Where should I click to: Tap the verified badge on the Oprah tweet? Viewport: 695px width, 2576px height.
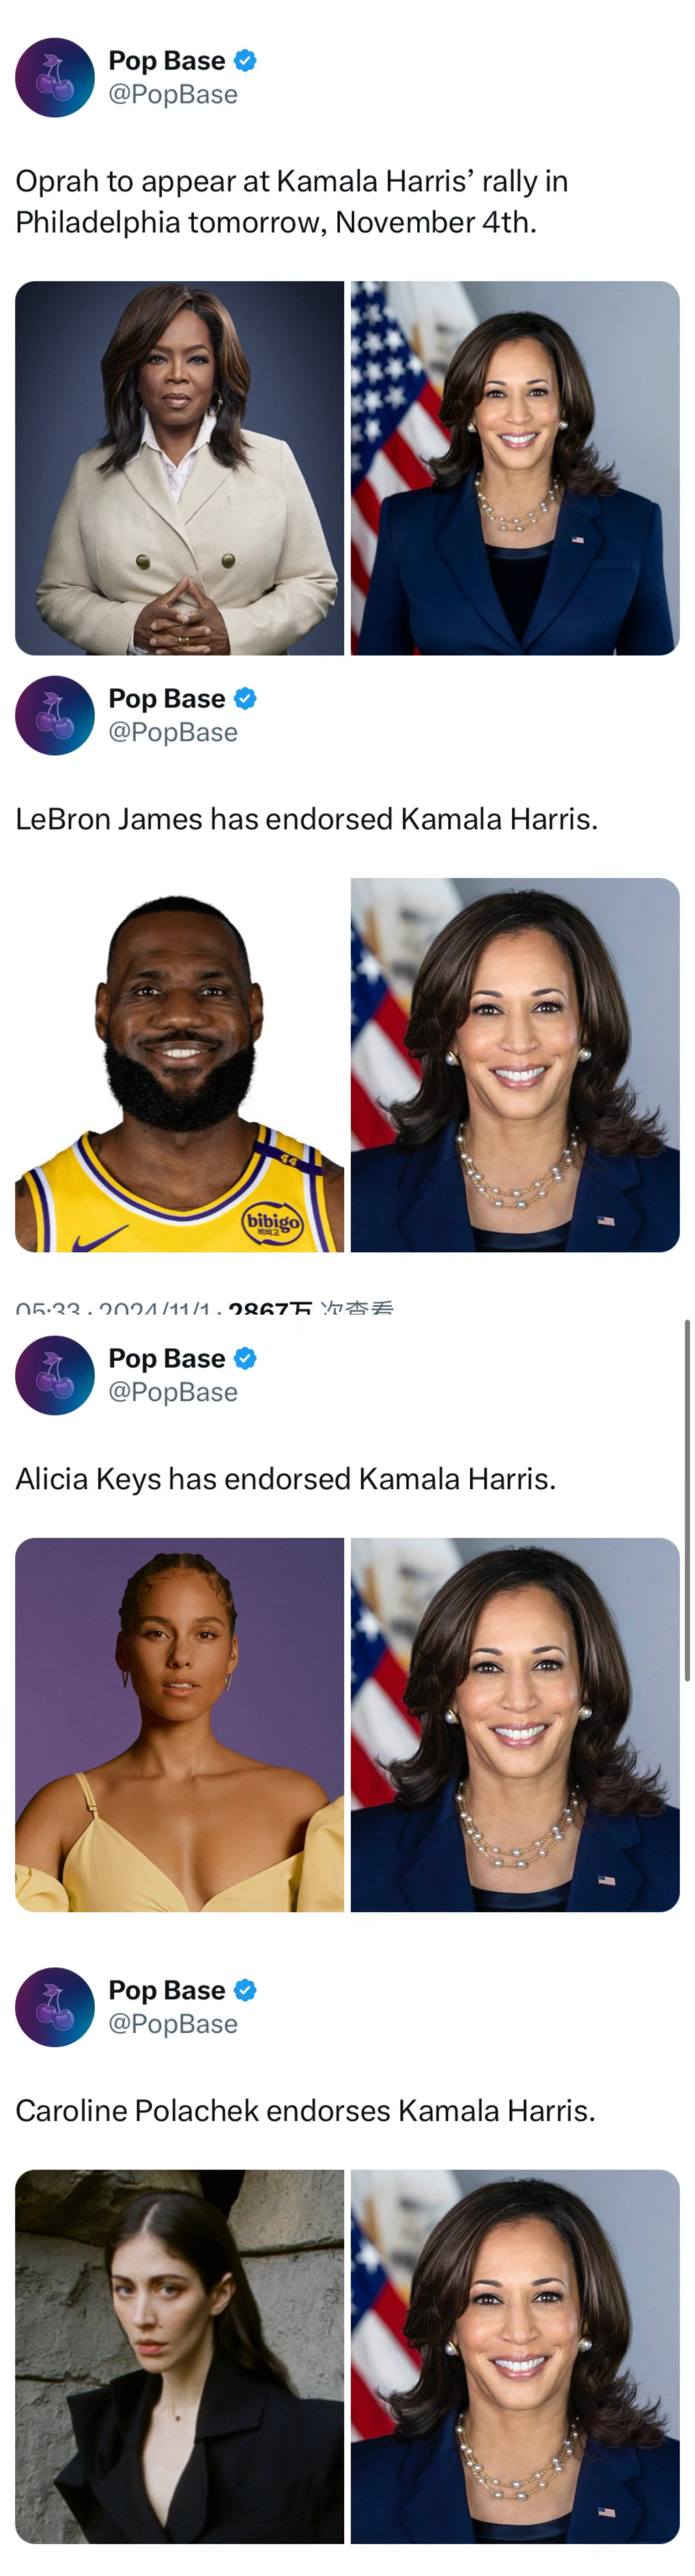click(245, 61)
